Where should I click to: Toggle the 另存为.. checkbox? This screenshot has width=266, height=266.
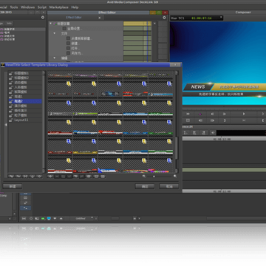click(68, 53)
